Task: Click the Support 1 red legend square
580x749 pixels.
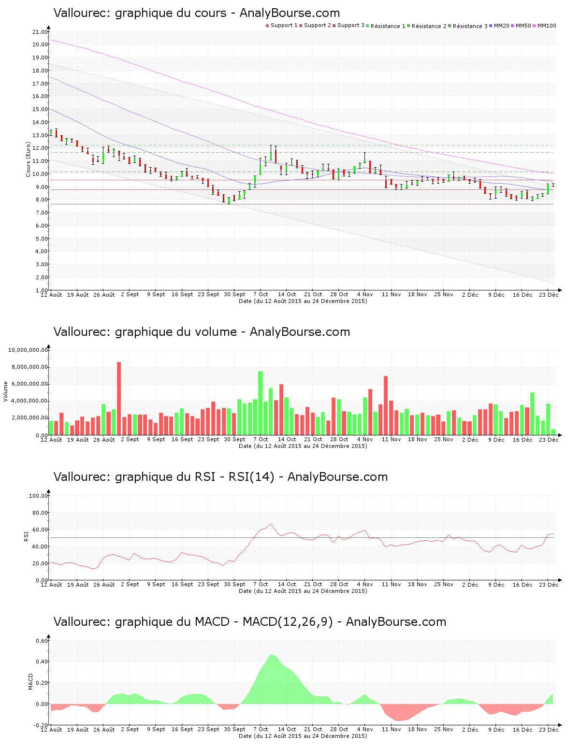Action: click(x=267, y=26)
